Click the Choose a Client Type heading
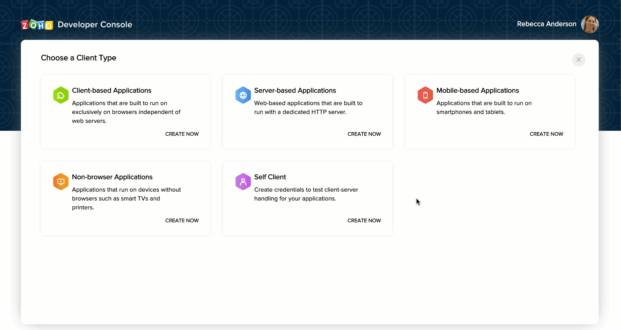The width and height of the screenshot is (621, 330). [78, 58]
